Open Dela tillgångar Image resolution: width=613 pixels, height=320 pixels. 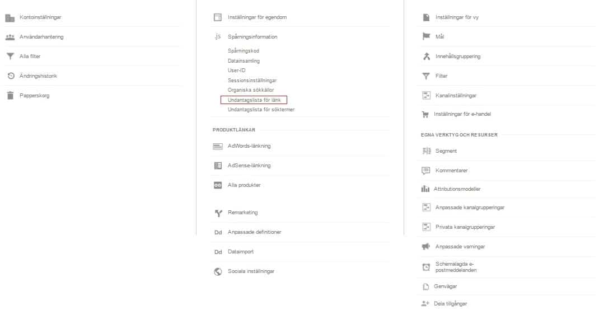coord(450,304)
